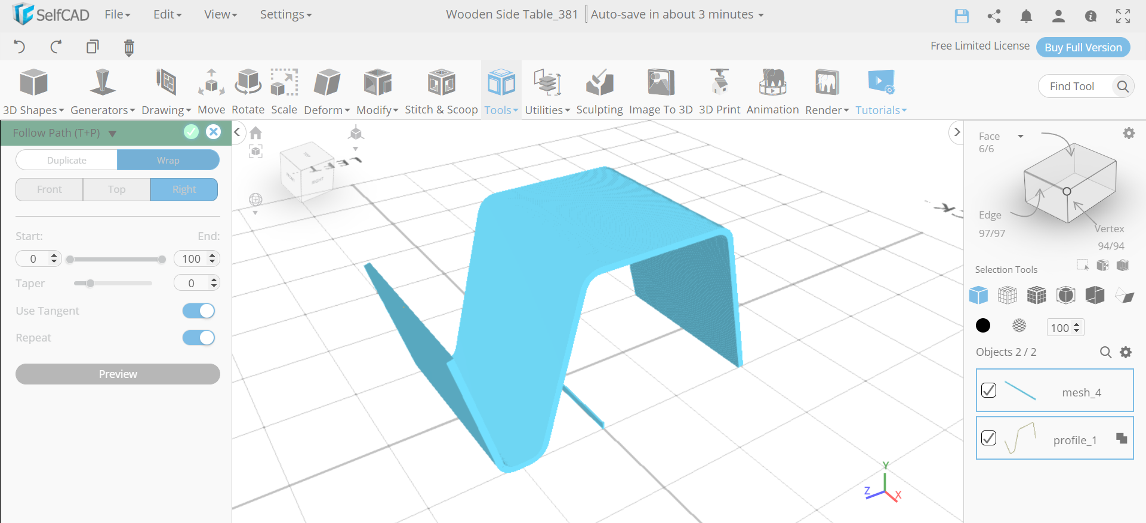Click the Delete trash icon
Viewport: 1146px width, 523px height.
click(x=129, y=47)
